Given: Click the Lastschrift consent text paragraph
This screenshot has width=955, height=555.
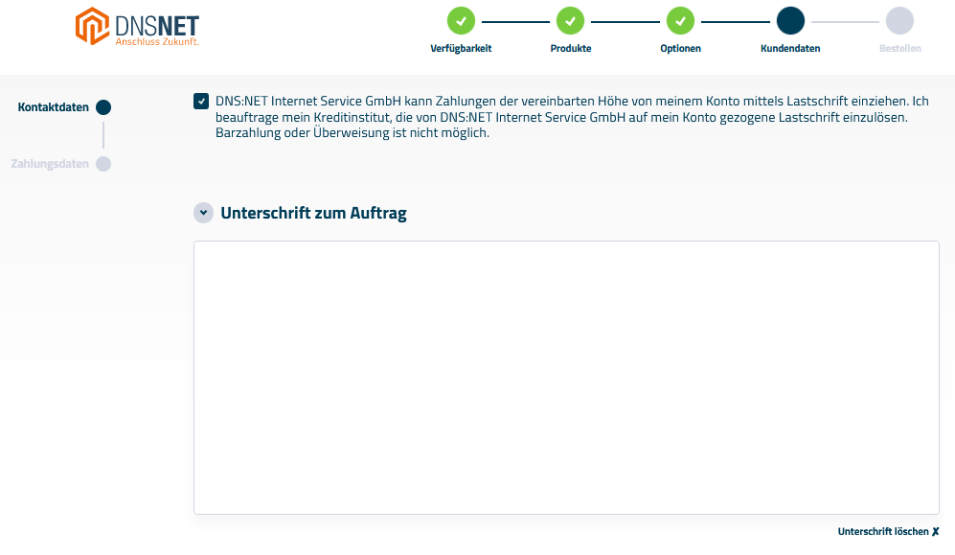Looking at the screenshot, I should click(x=572, y=117).
